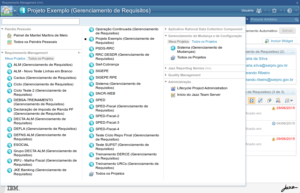
Task: Open the sort dropdown in widget toolbar
Action: click(x=289, y=101)
